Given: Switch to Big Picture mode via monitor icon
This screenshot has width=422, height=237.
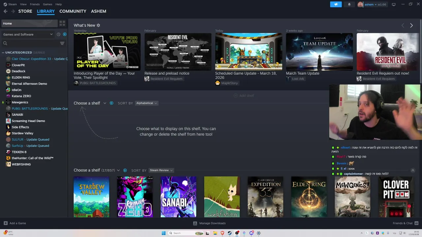Looking at the screenshot, I should click(394, 4).
